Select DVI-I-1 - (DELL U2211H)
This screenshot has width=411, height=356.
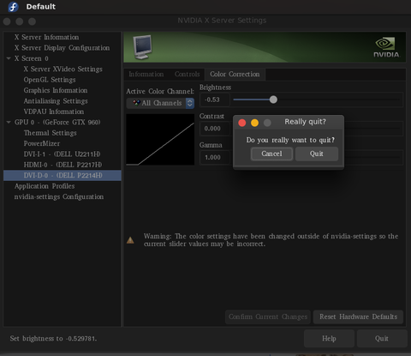tap(62, 154)
